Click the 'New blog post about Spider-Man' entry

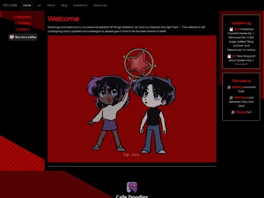[x=242, y=58]
